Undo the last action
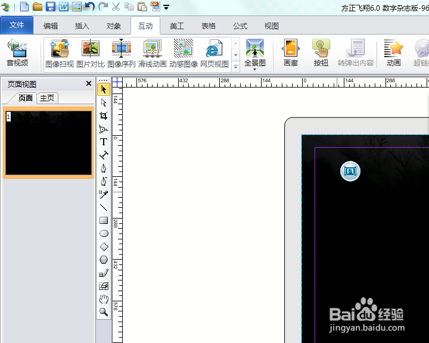 pyautogui.click(x=90, y=7)
